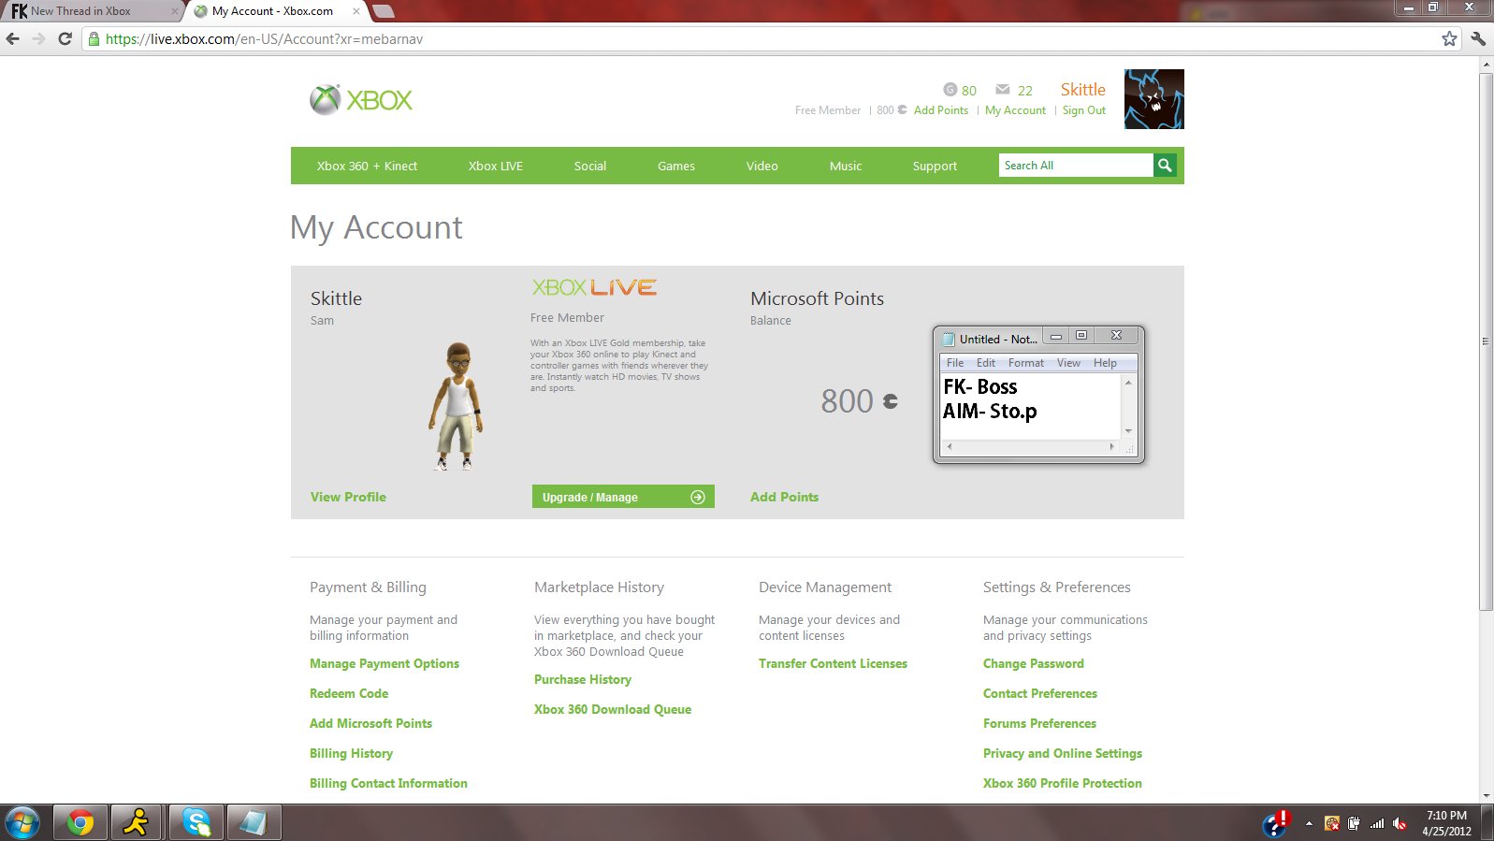
Task: Open Xbox 360 Download Queue link
Action: coord(613,709)
